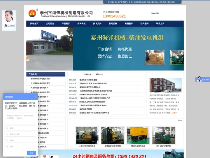Click the Haifeng company logo emblem

tap(32, 13)
